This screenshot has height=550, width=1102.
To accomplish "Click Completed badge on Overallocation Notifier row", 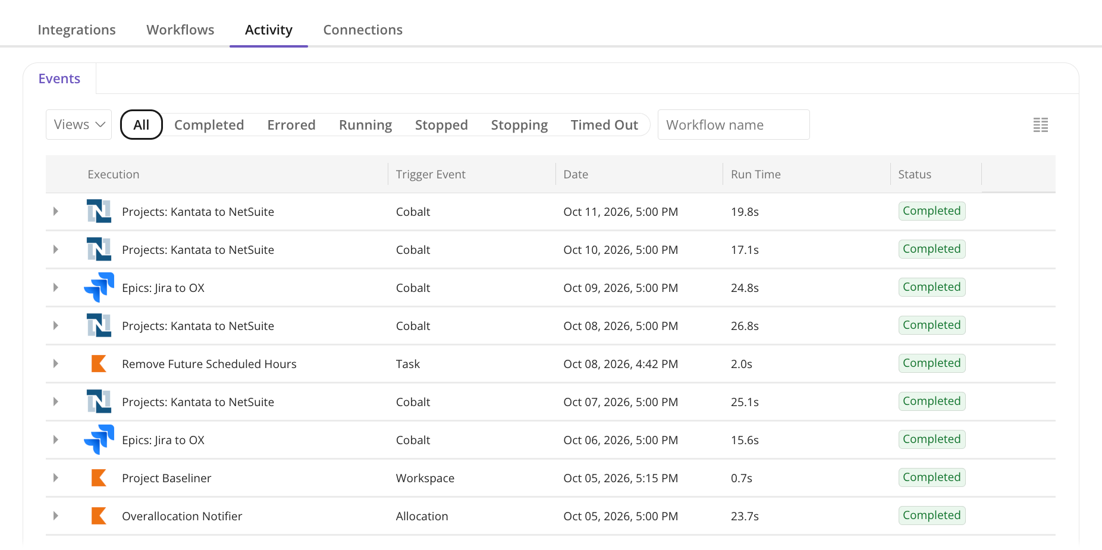I will (932, 516).
